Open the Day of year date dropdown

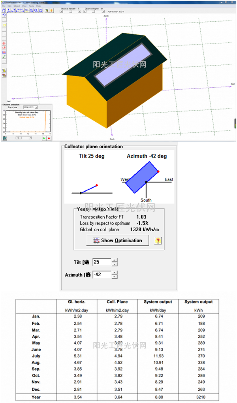[x=36, y=107]
